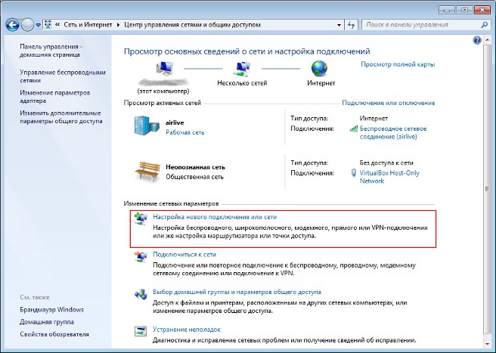Open 'Беспроводное сетевое соединение (airlive)' link
This screenshot has width=496, height=353.
393,133
